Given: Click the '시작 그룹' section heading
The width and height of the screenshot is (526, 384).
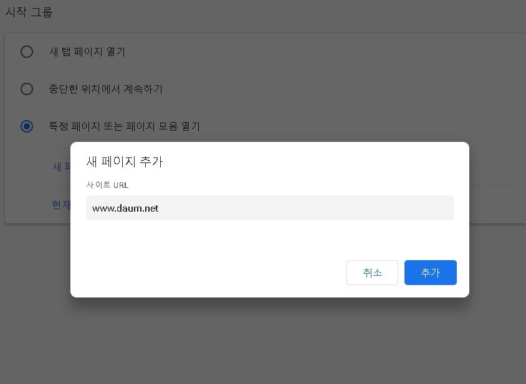Looking at the screenshot, I should coord(29,12).
